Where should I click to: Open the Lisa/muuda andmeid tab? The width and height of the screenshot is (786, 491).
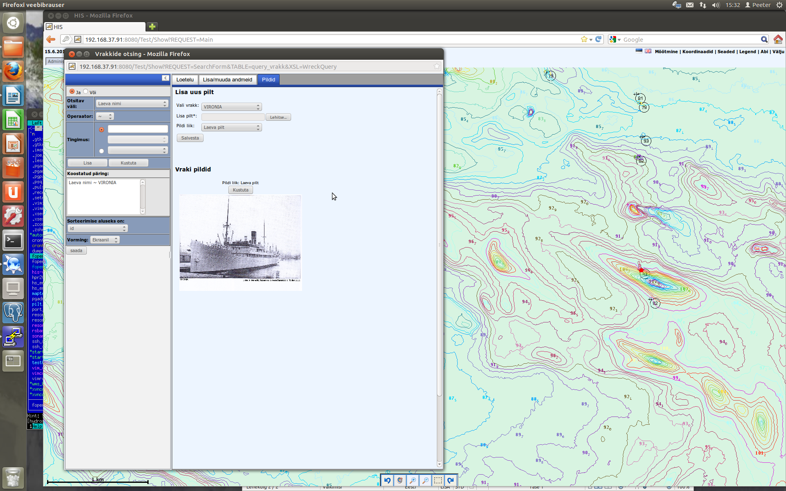227,80
